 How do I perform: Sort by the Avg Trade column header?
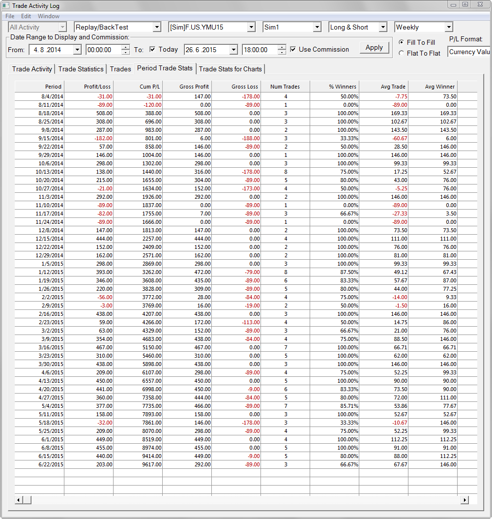pos(383,87)
